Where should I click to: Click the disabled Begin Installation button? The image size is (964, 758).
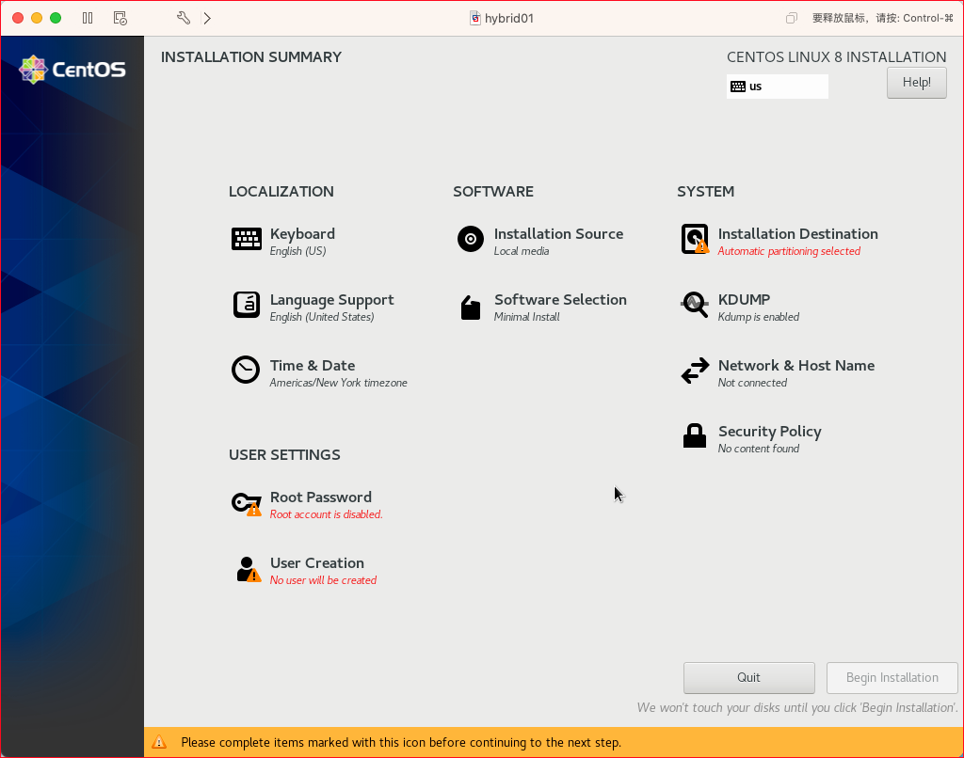[892, 677]
